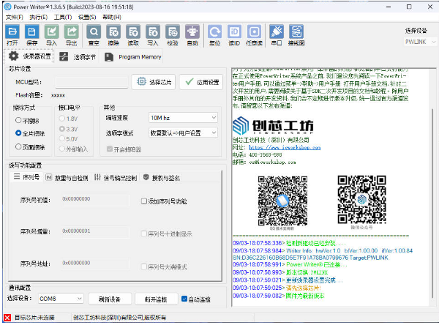Expand the 选项字模式 dropdown

point(183,132)
